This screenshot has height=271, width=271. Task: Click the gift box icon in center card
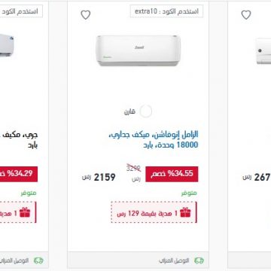click(185, 212)
